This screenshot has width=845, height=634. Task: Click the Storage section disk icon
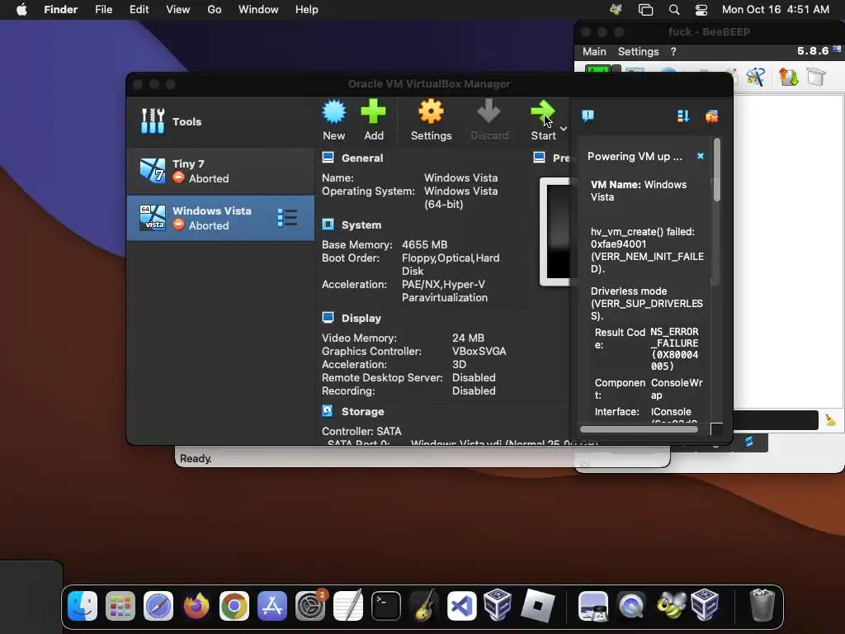(x=327, y=411)
